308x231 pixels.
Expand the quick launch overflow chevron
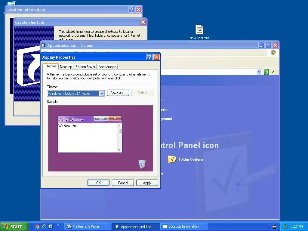tap(58, 225)
